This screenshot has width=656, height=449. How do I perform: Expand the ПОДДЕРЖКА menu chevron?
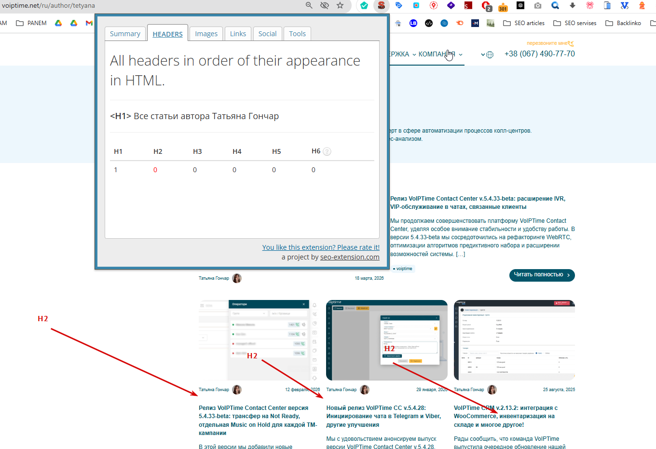click(414, 54)
